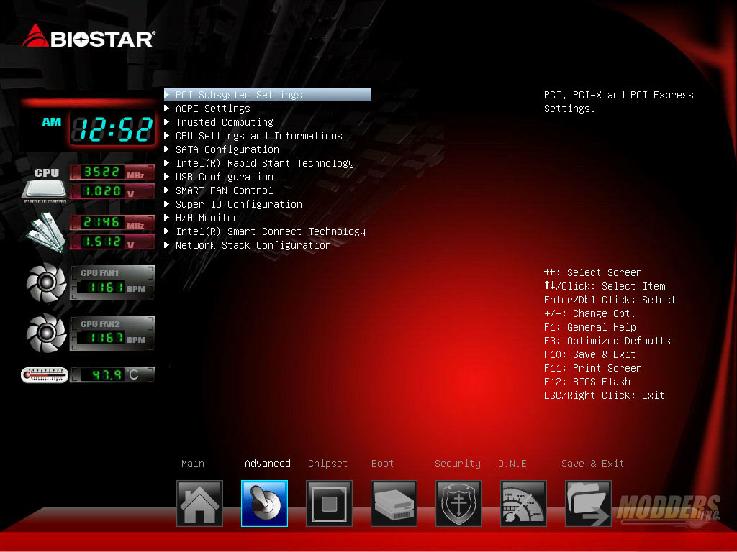737x552 pixels.
Task: Open Intel(R) Rapid Start Technology
Action: coord(265,163)
